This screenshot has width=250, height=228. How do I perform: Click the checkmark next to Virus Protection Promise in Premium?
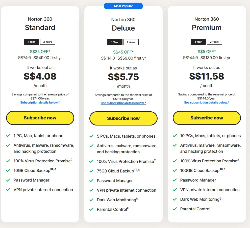point(174,161)
